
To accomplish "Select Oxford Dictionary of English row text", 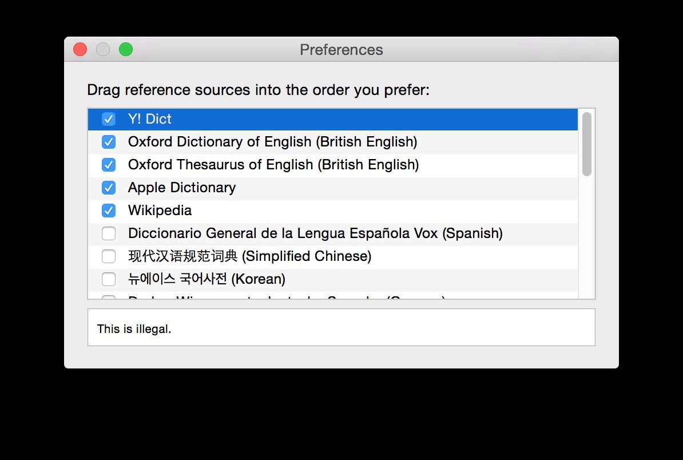I will [273, 142].
